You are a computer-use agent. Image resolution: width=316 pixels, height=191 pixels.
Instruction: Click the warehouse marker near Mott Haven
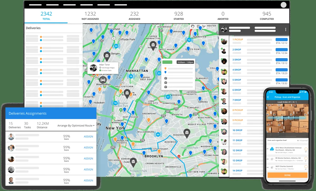click(x=153, y=45)
